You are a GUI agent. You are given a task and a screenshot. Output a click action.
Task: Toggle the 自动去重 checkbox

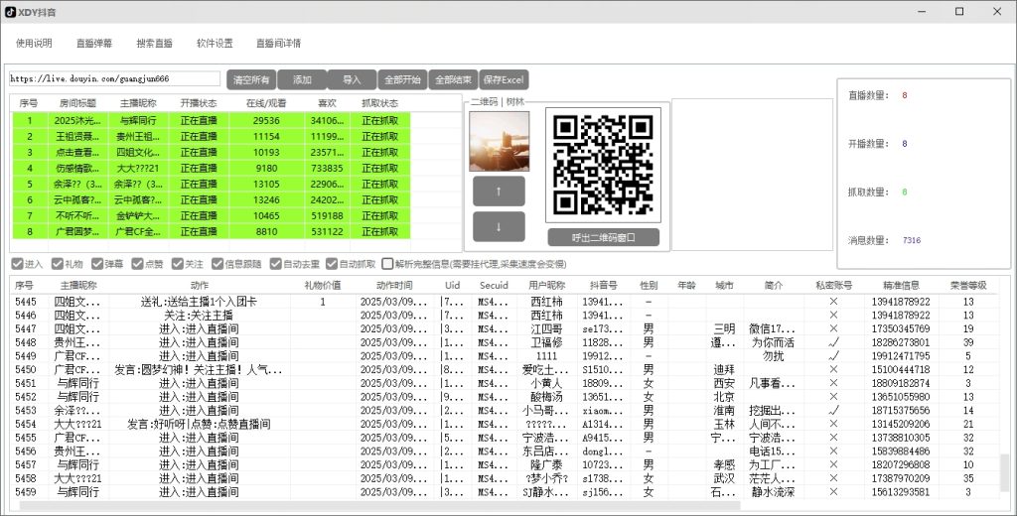pyautogui.click(x=275, y=264)
